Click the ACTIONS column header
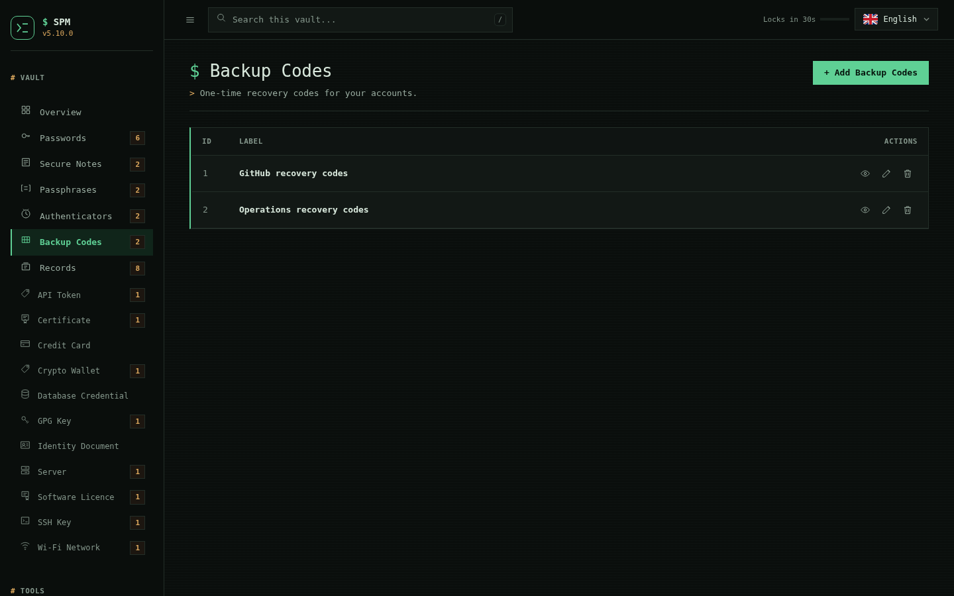 click(x=900, y=141)
